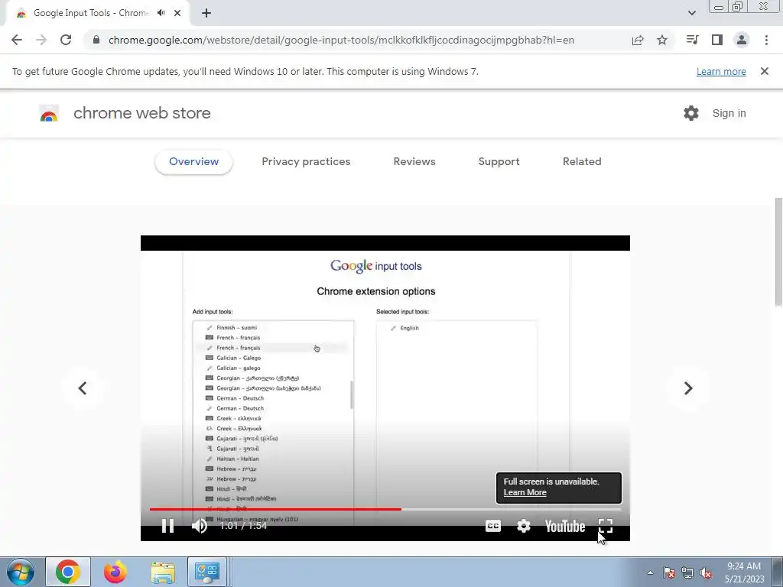The width and height of the screenshot is (783, 587).
Task: Open the Windows Start menu
Action: (21, 572)
